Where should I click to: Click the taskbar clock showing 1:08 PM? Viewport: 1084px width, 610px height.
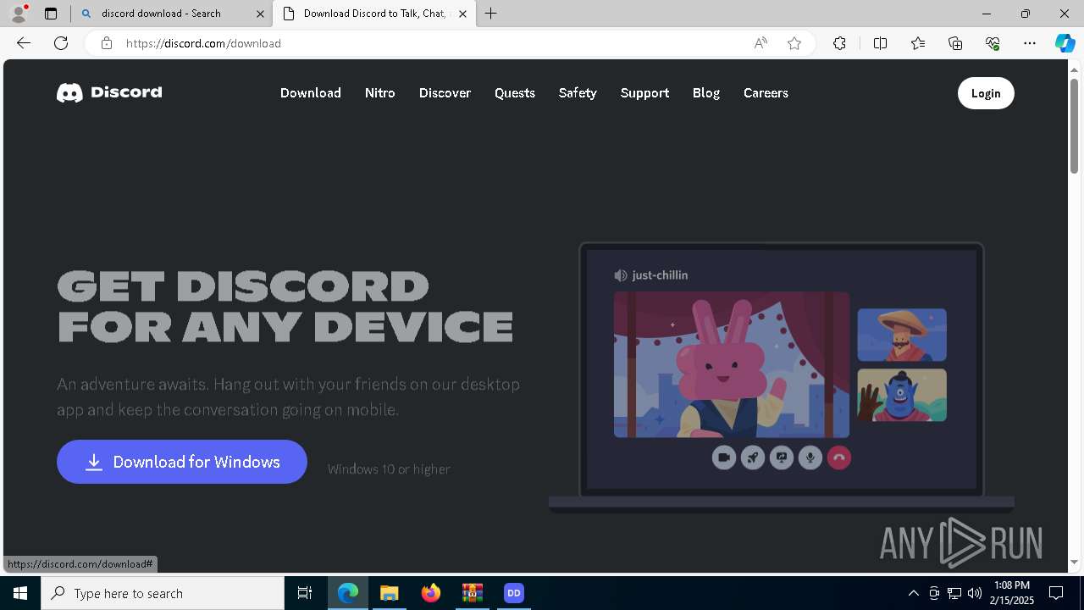pos(1012,593)
